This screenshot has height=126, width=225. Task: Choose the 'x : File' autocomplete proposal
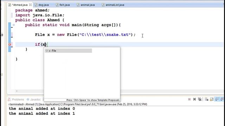pos(68,51)
